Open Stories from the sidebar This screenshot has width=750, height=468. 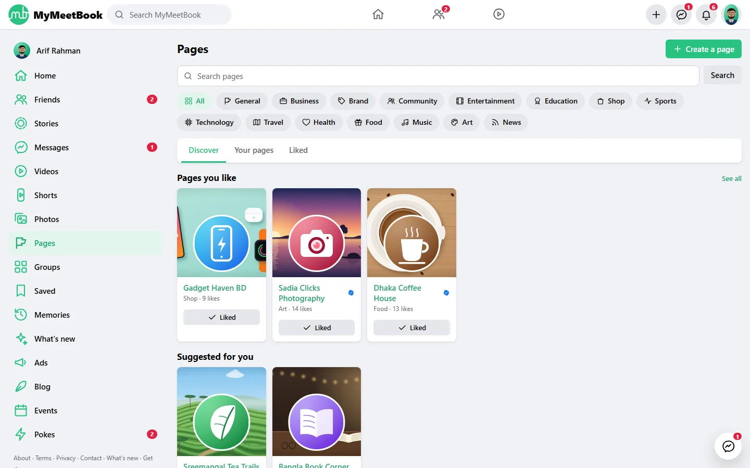coord(85,124)
